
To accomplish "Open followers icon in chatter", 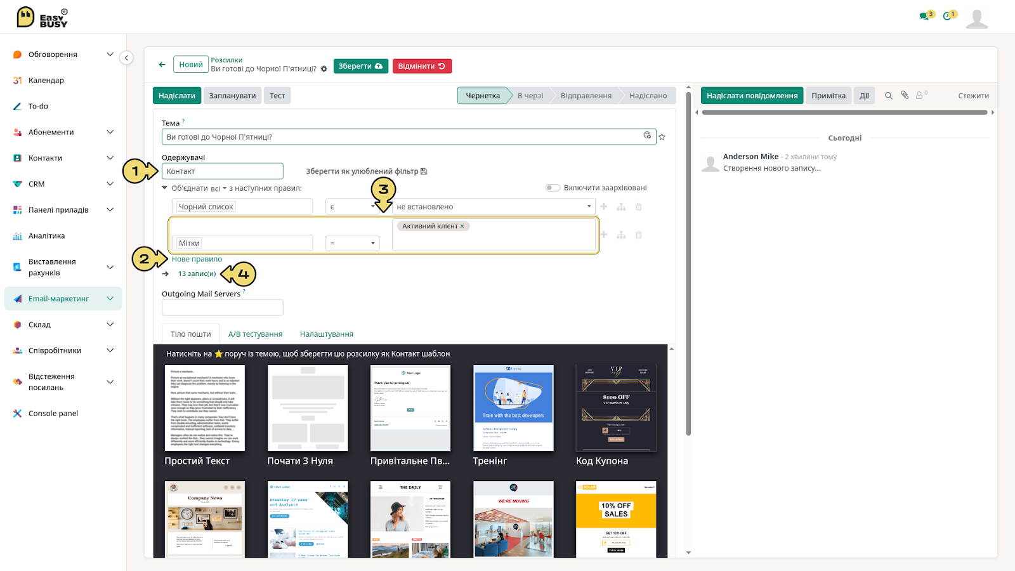I will [x=921, y=95].
